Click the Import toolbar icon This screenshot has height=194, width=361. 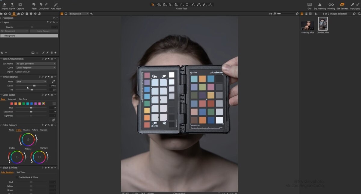click(x=5, y=5)
